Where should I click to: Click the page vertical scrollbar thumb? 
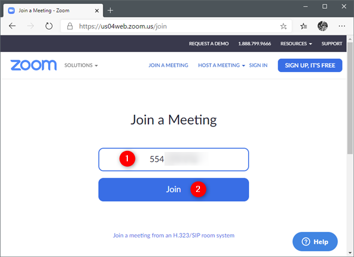(x=350, y=98)
